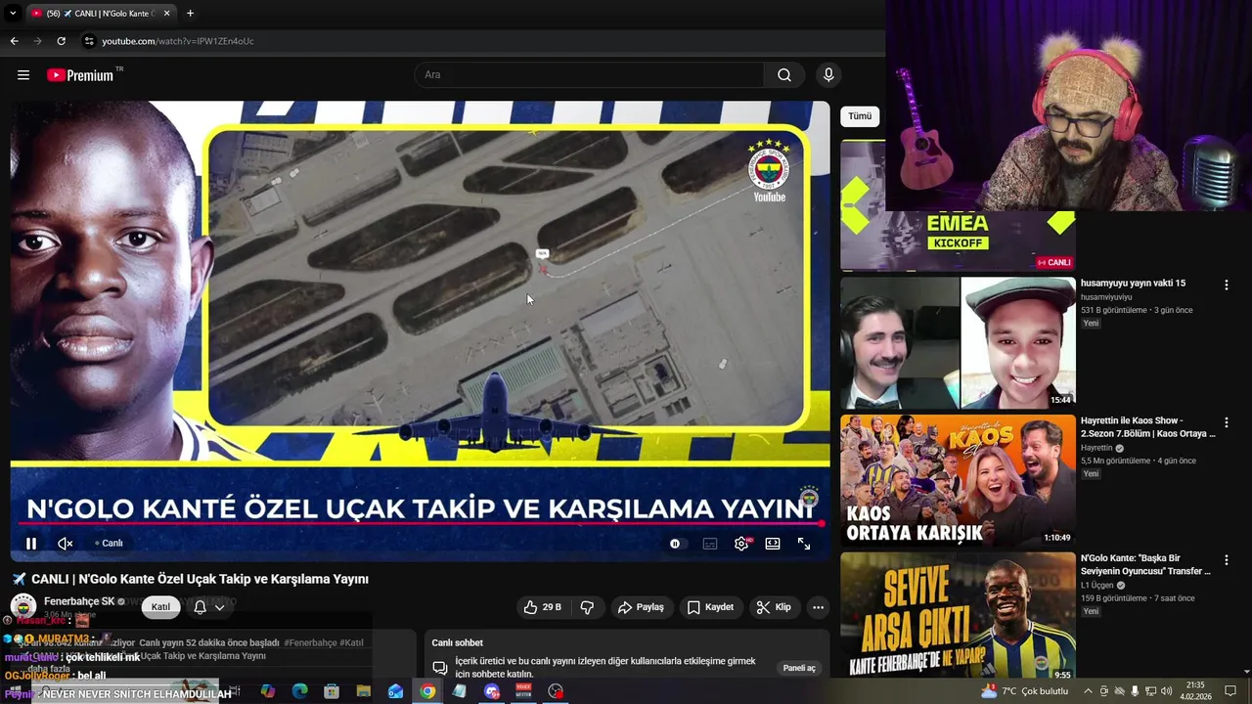Expand the live chat with Paneli aç
Screen dimensions: 1252x704
point(799,668)
